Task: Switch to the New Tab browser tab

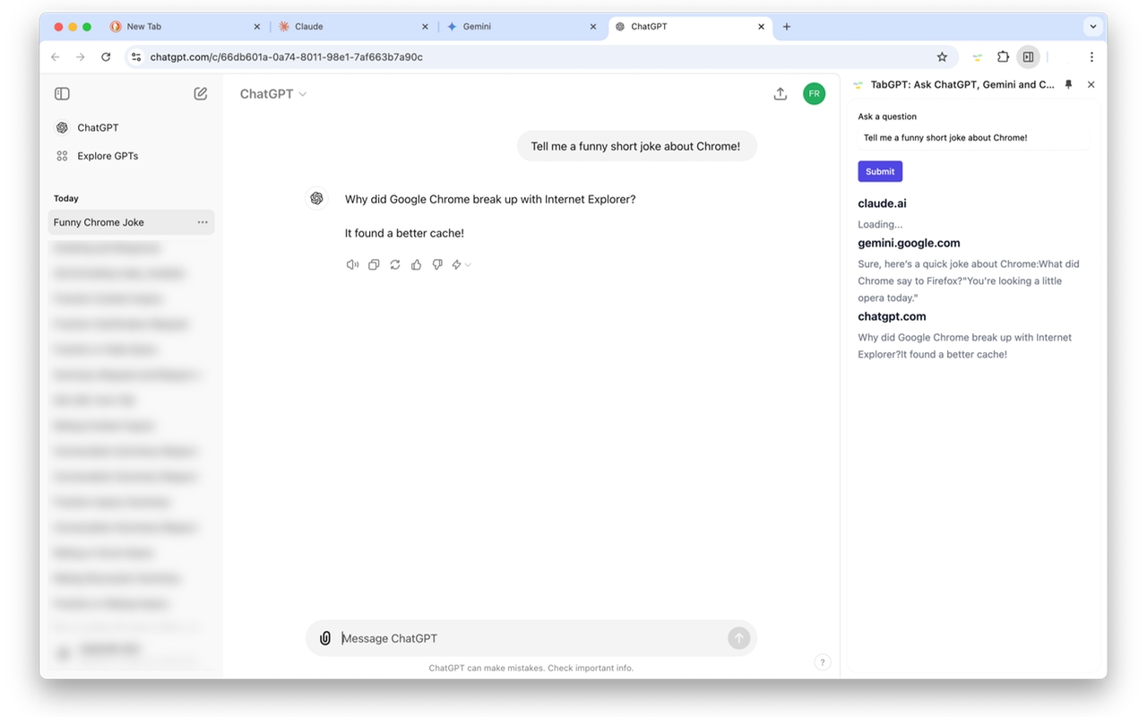Action: [x=186, y=27]
